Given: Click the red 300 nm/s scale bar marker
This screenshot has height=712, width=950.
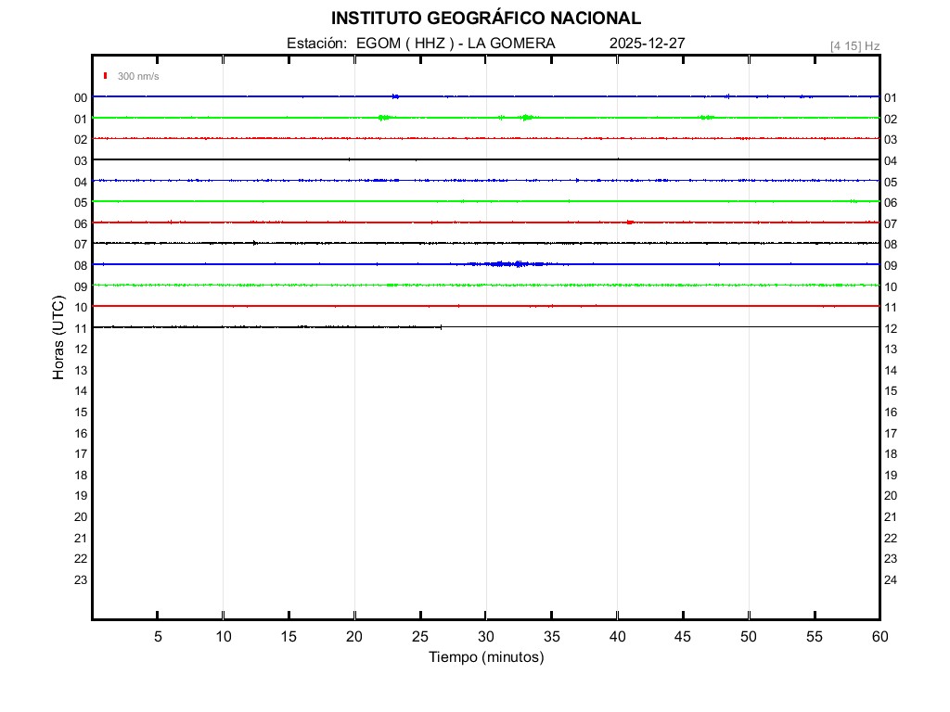Looking at the screenshot, I should tap(106, 76).
